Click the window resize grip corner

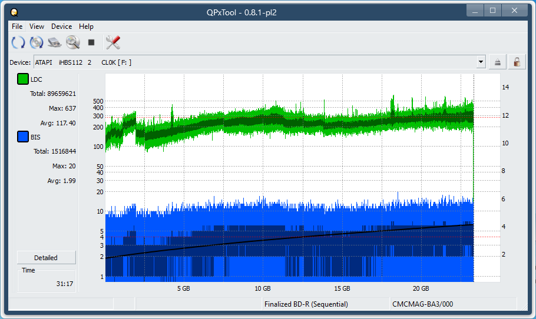click(524, 307)
